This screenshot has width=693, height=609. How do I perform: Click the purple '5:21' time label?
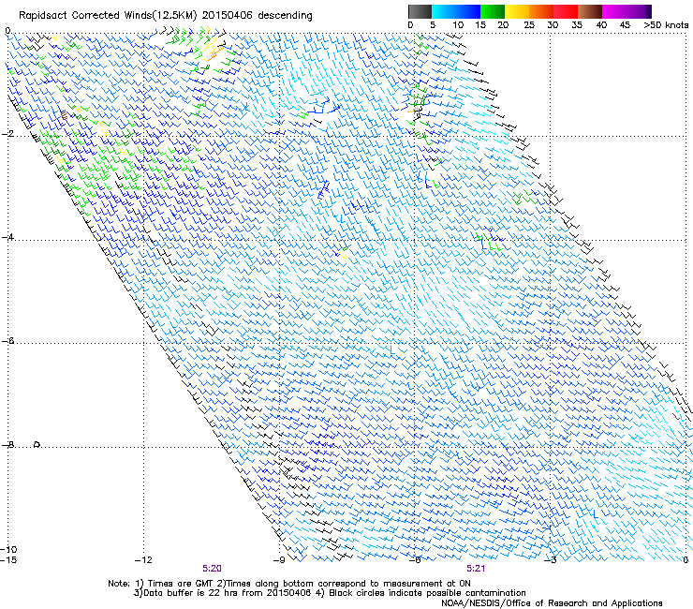(x=476, y=569)
